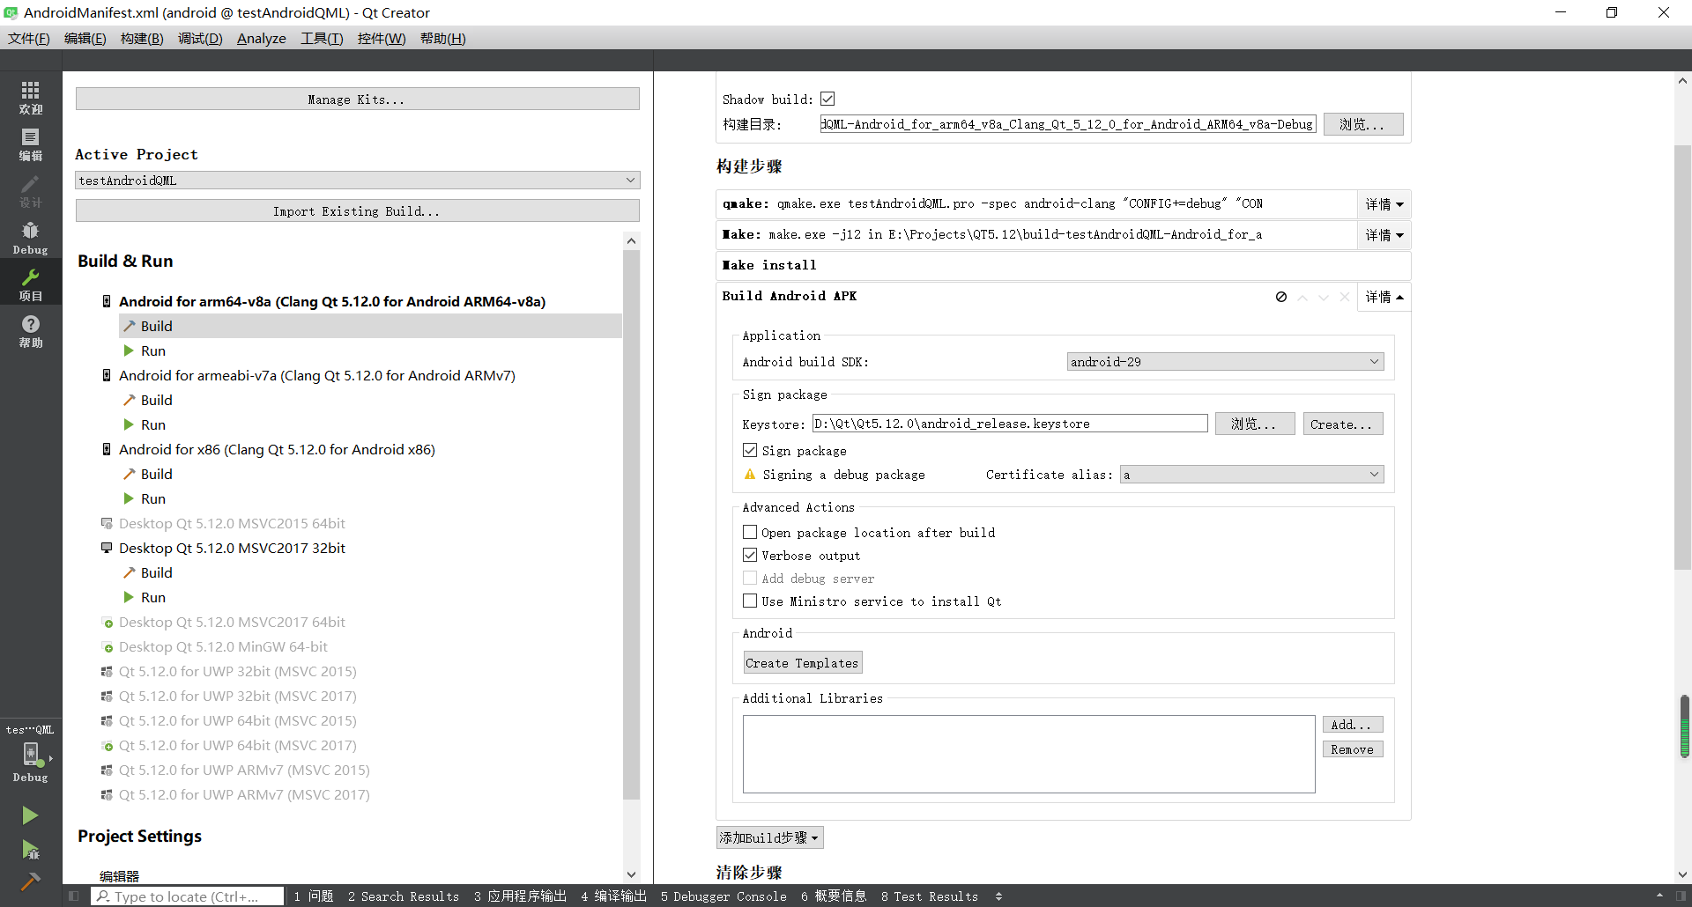The height and width of the screenshot is (907, 1692).
Task: Start debugging via debug play icon
Action: click(30, 848)
